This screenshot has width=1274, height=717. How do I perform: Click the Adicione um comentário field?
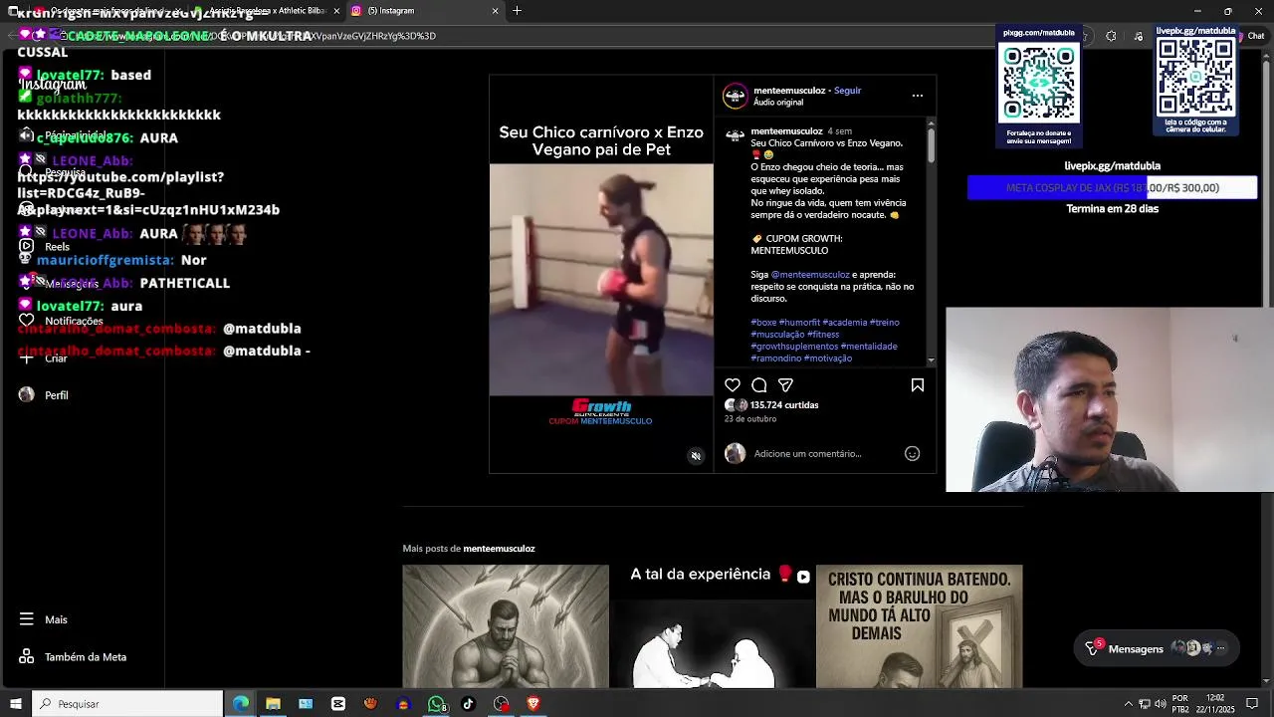(807, 454)
